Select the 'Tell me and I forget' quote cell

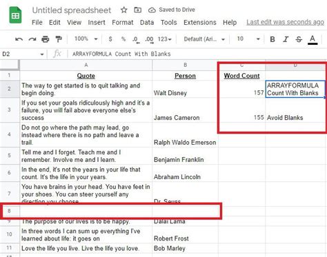click(86, 156)
